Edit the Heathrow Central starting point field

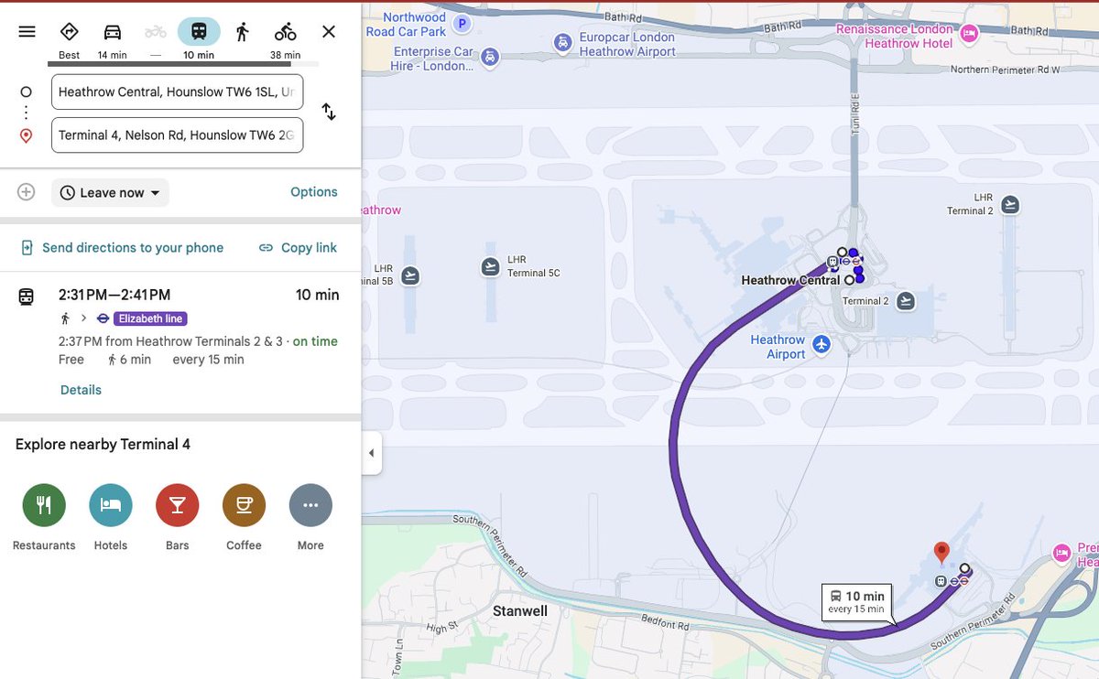click(x=177, y=92)
